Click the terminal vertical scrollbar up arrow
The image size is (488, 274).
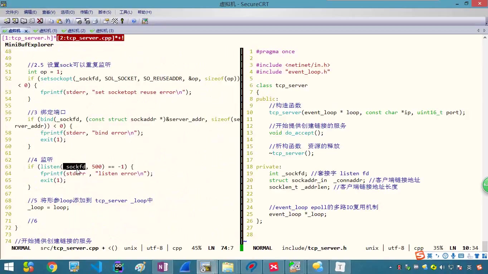click(x=485, y=37)
